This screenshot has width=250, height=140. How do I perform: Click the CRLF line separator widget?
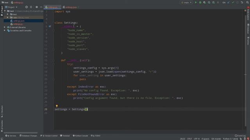point(189,139)
